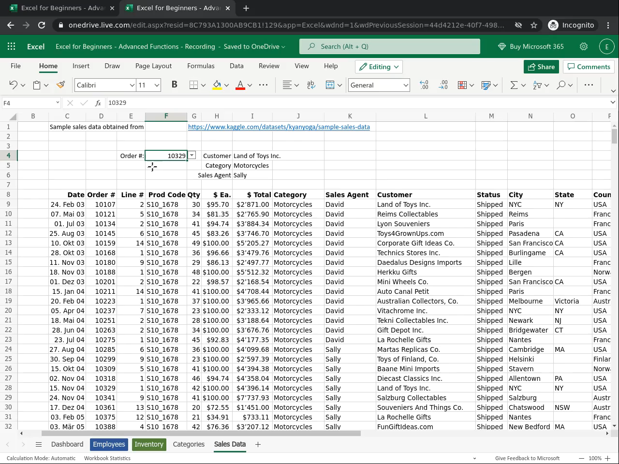Click the Increase Decimal icon

[424, 85]
